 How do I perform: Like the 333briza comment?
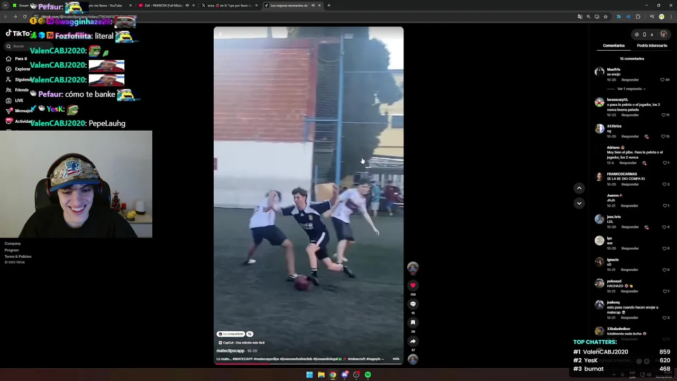tap(663, 137)
